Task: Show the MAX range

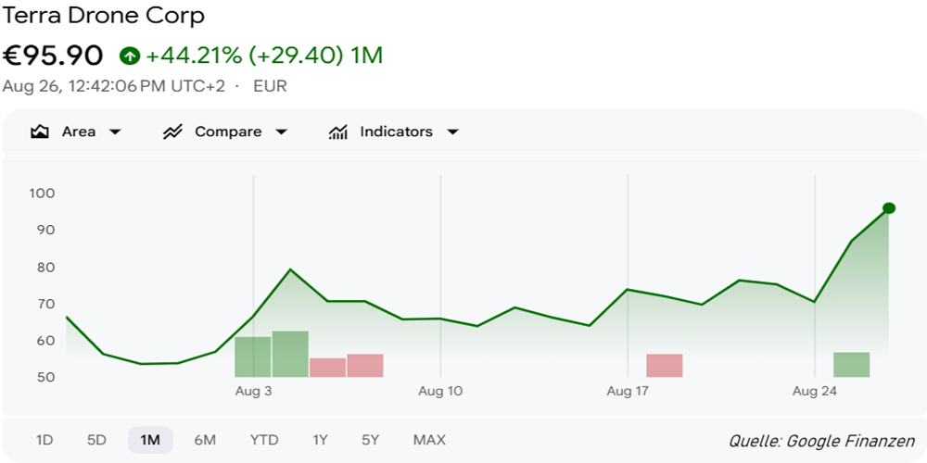Action: (429, 440)
